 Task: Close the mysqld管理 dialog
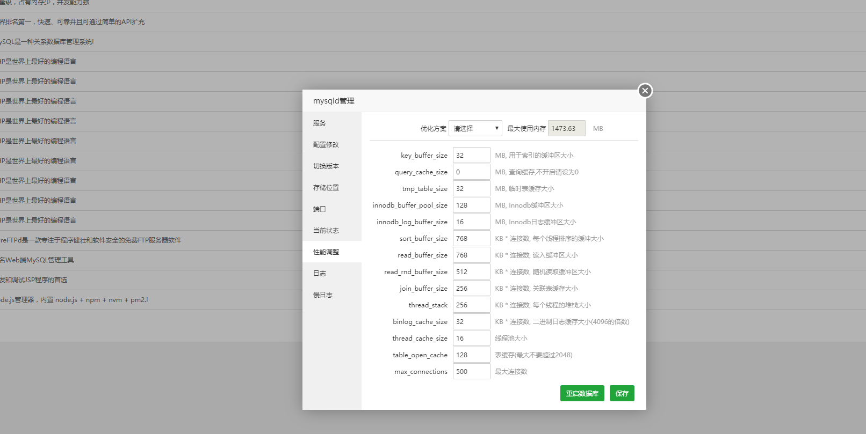click(x=645, y=91)
